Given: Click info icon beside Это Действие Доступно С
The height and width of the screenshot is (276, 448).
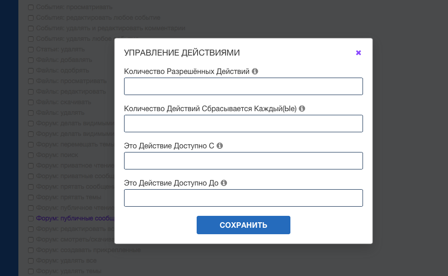Looking at the screenshot, I should [x=220, y=146].
